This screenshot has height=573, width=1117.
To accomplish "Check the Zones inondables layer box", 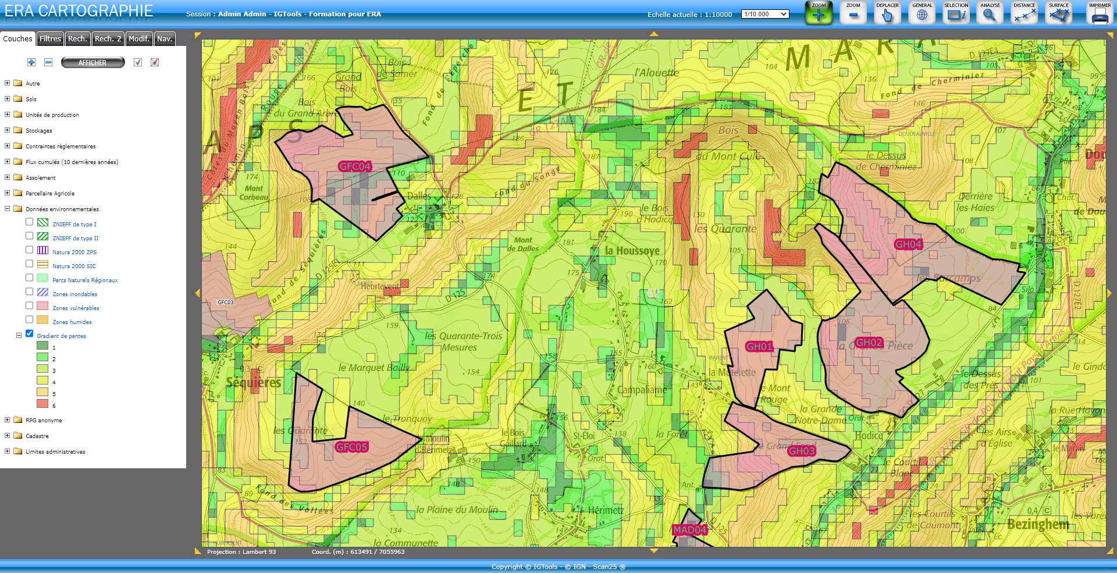I will click(x=30, y=292).
